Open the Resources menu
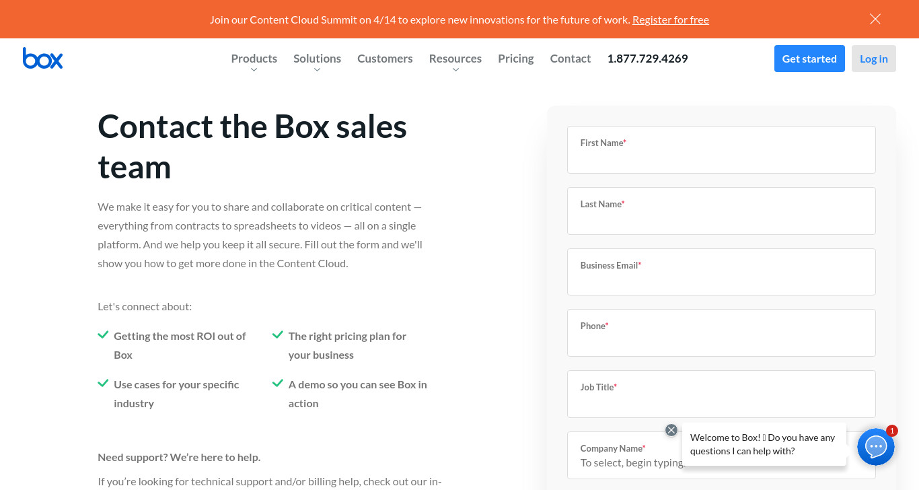 tap(455, 59)
